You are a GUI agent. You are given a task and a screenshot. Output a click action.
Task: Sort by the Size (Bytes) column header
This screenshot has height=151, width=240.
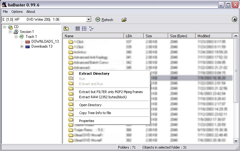pos(182,36)
